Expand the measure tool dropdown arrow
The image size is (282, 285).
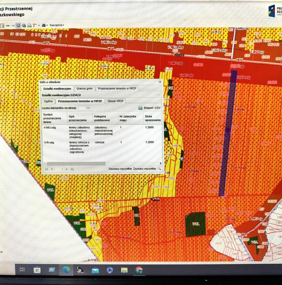point(38,25)
